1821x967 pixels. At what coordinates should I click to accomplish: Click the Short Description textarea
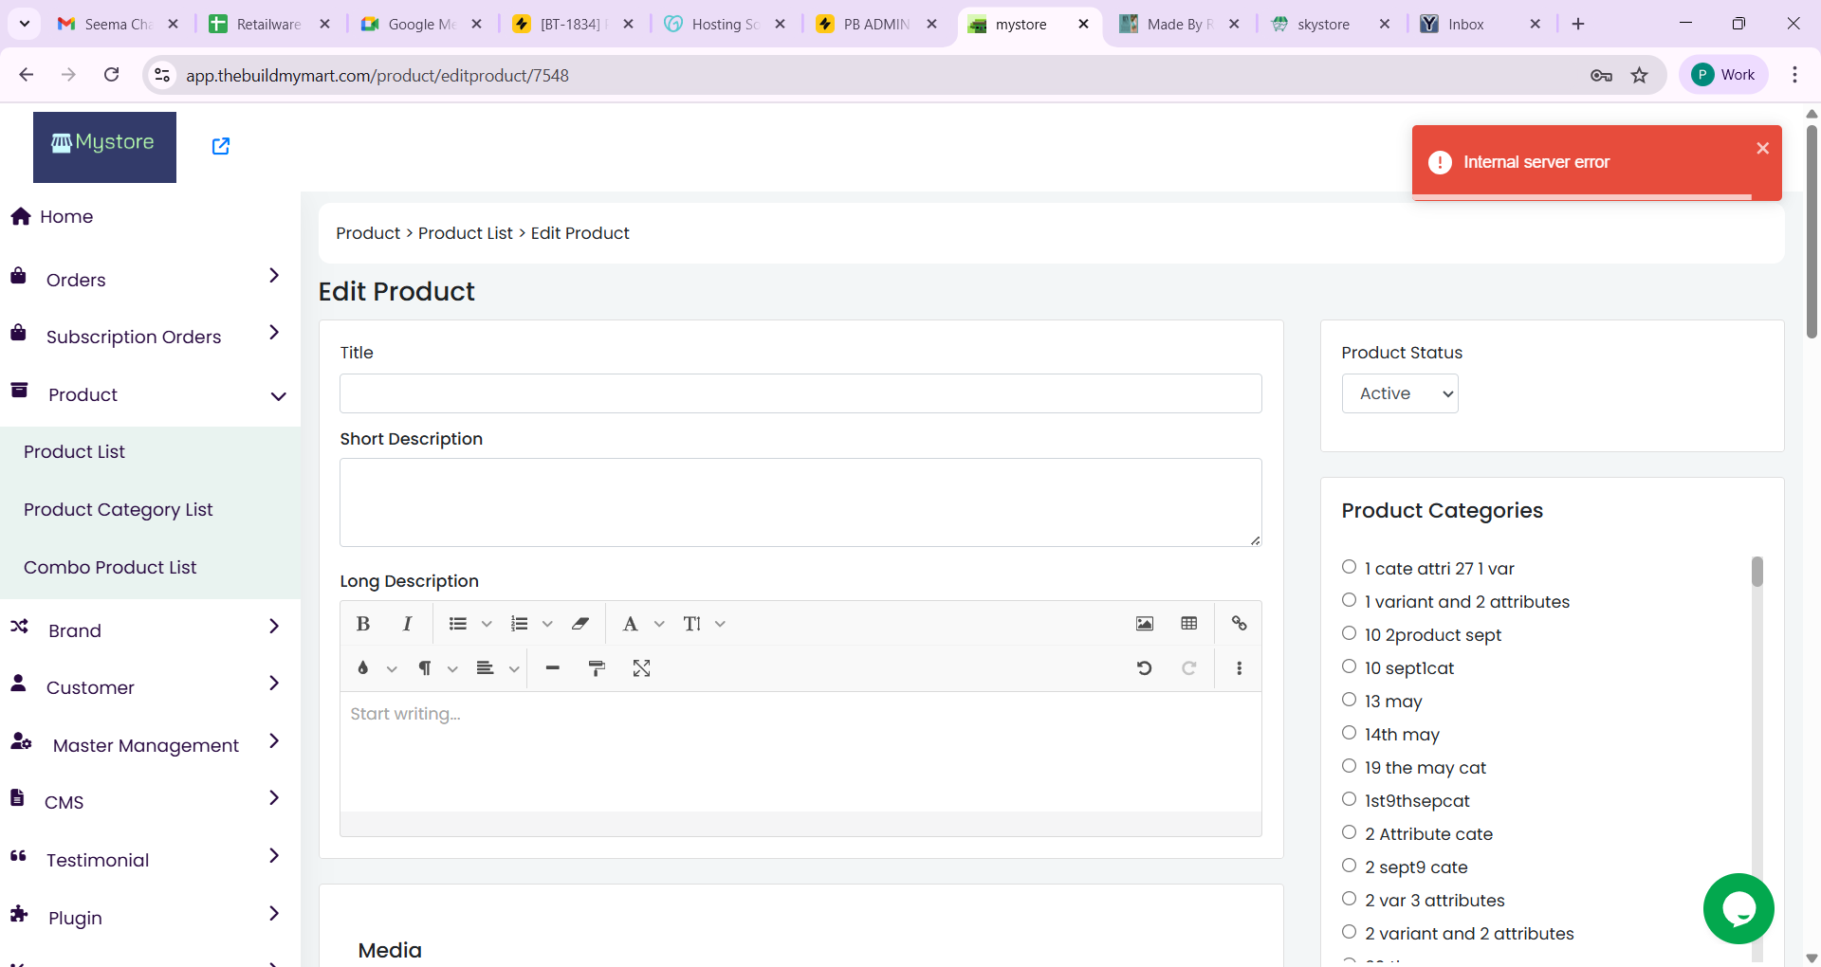[x=800, y=502]
